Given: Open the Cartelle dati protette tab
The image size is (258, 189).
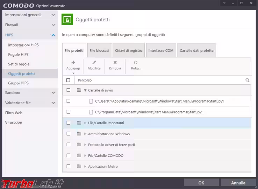Looking at the screenshot, I should coord(196,50).
